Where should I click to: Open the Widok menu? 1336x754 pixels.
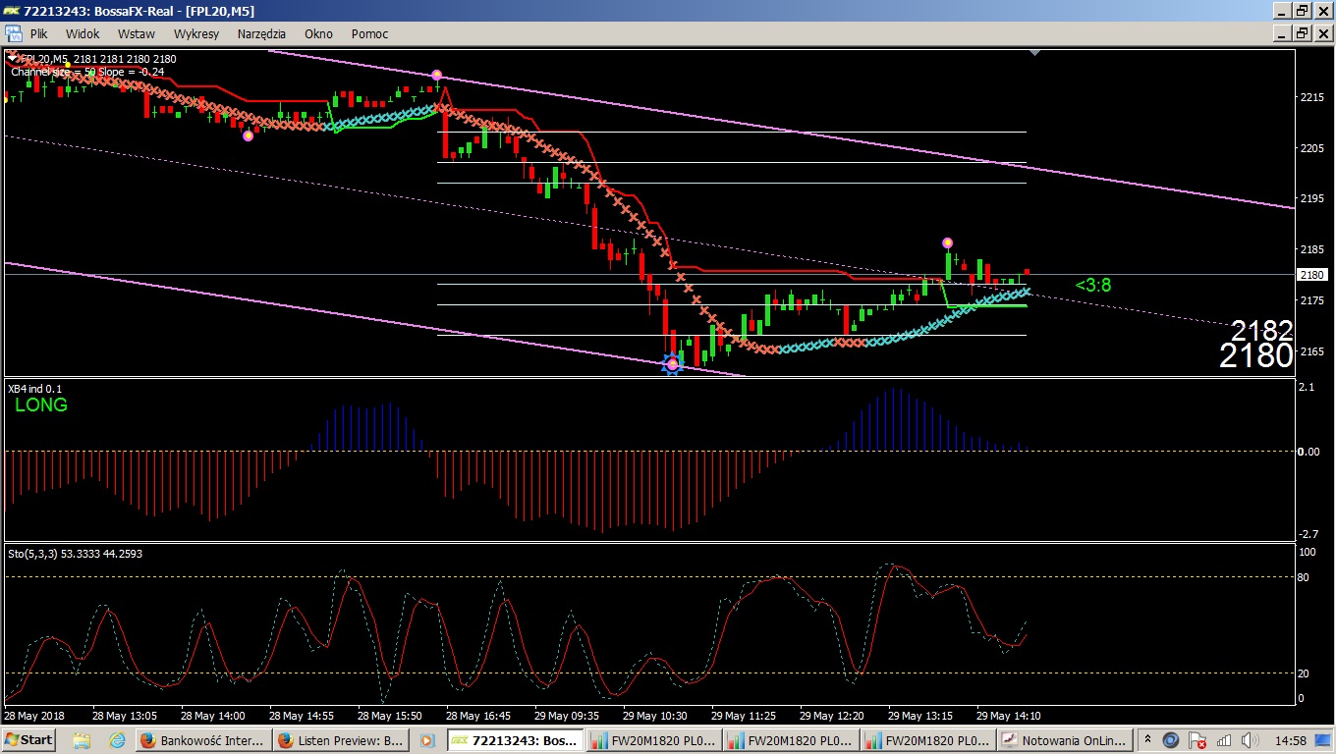pos(83,33)
